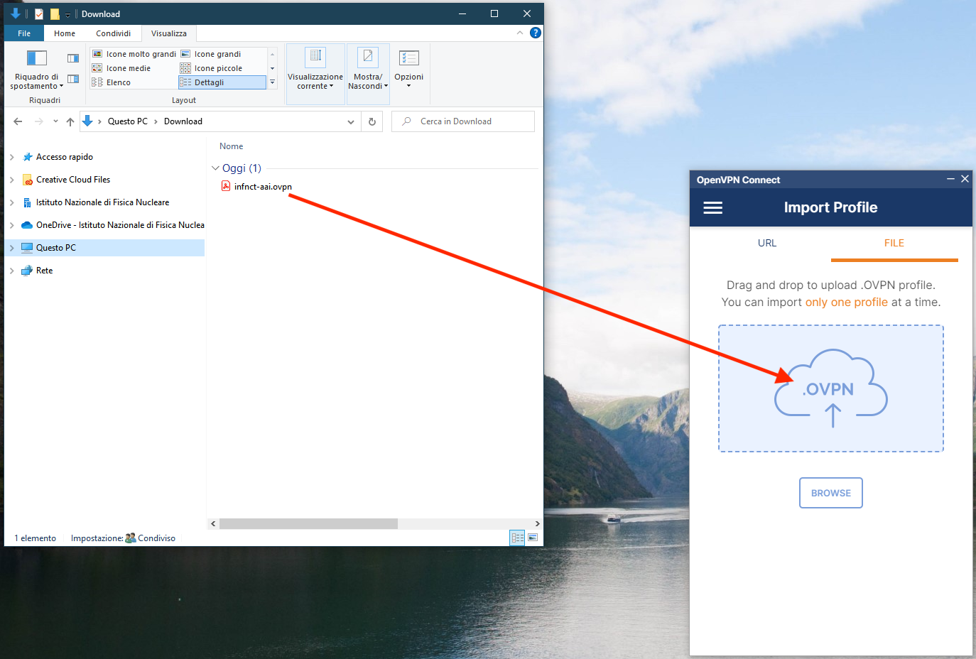This screenshot has height=659, width=976.
Task: Expand Creative Cloud Files node
Action: pyautogui.click(x=12, y=180)
